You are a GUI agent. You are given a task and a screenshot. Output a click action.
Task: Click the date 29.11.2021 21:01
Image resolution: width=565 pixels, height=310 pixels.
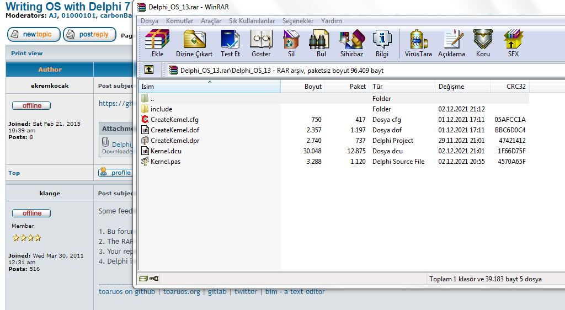(461, 141)
